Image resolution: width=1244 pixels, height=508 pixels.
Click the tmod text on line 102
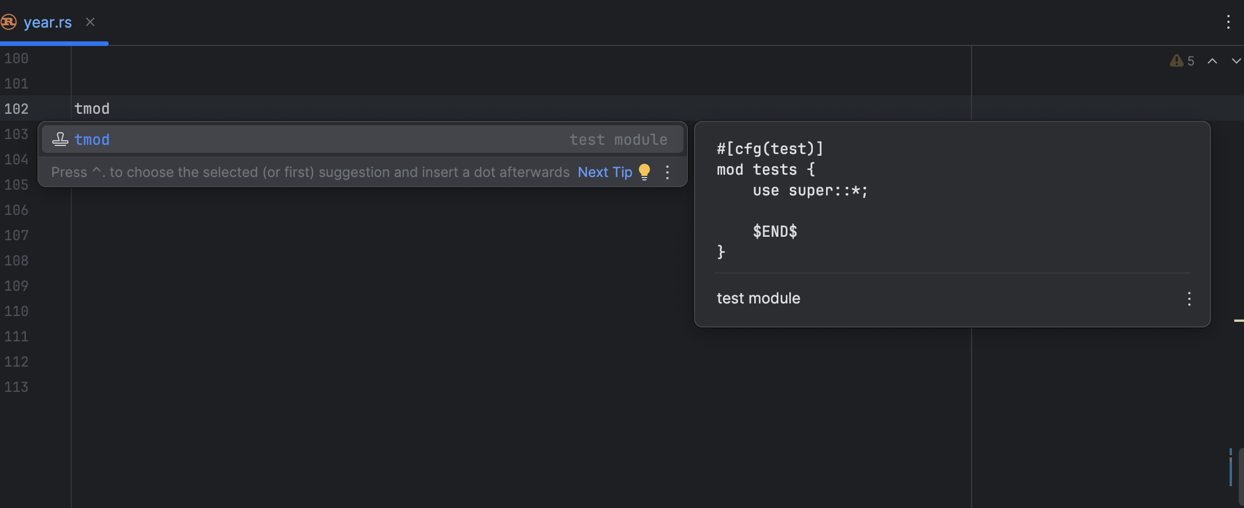tap(92, 109)
